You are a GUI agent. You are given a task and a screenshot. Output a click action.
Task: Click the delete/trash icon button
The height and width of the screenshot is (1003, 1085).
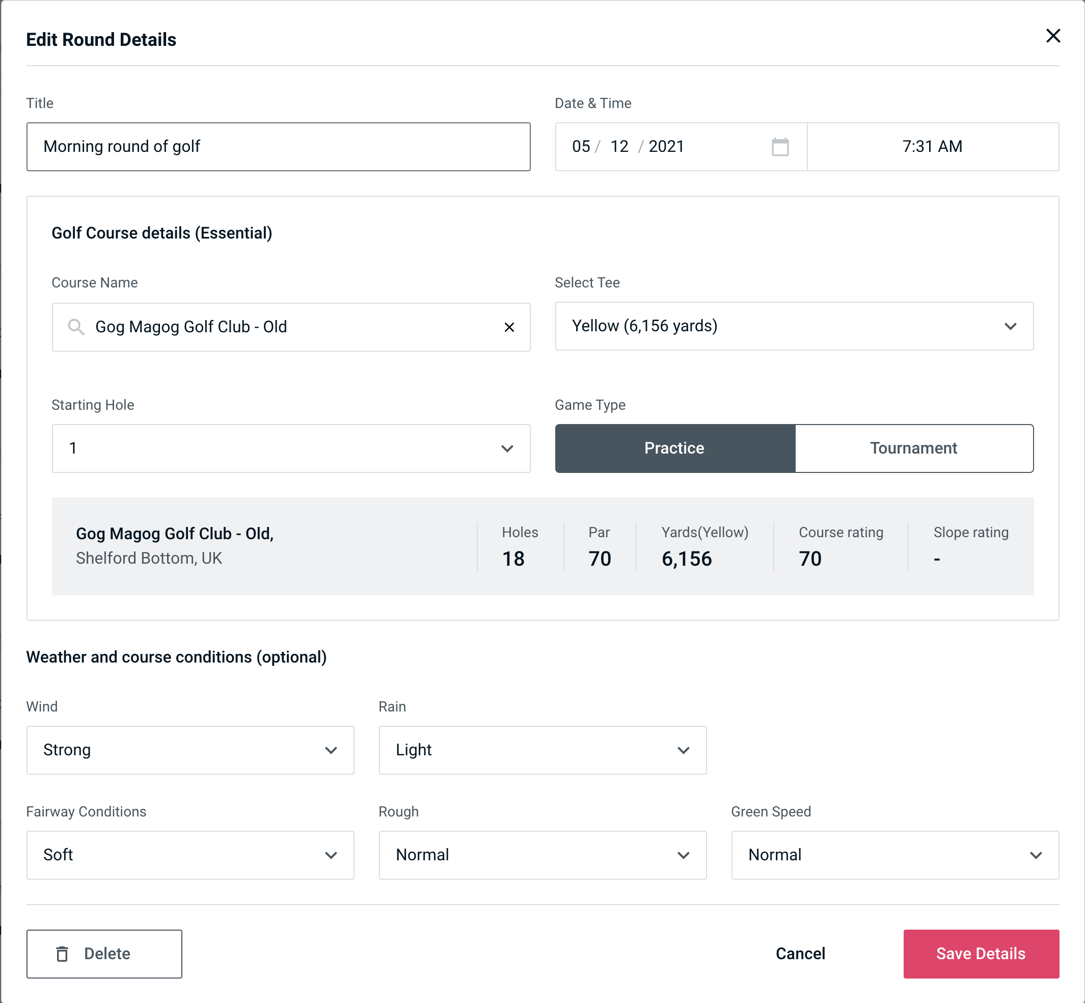tap(63, 953)
